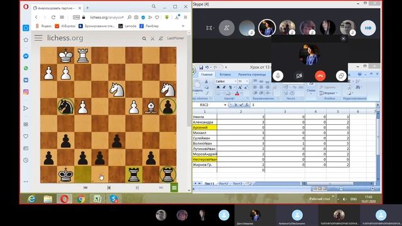402x226 pixels.
Task: Open the LastPioner user menu
Action: 175,38
